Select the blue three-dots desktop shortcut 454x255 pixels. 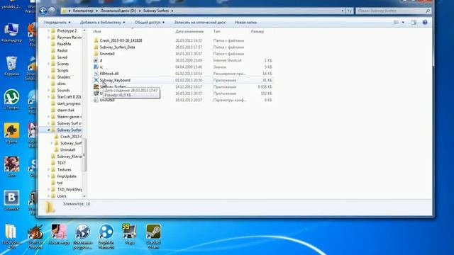pos(106,236)
